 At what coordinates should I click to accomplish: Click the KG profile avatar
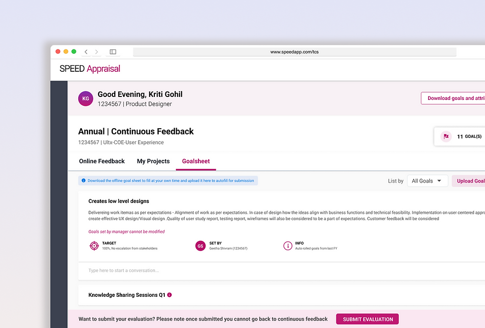click(x=86, y=98)
